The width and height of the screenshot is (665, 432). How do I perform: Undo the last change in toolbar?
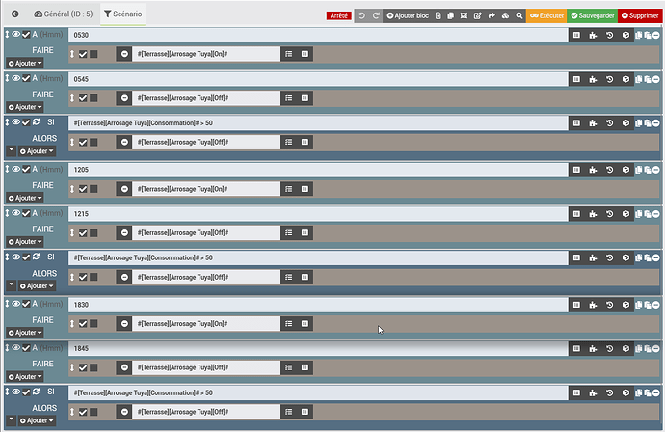click(x=361, y=15)
